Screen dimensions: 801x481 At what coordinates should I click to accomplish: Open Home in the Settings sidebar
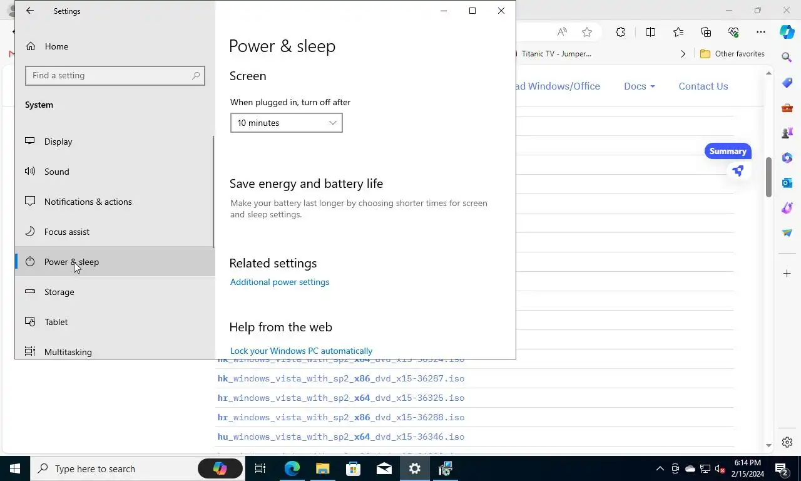(x=56, y=46)
